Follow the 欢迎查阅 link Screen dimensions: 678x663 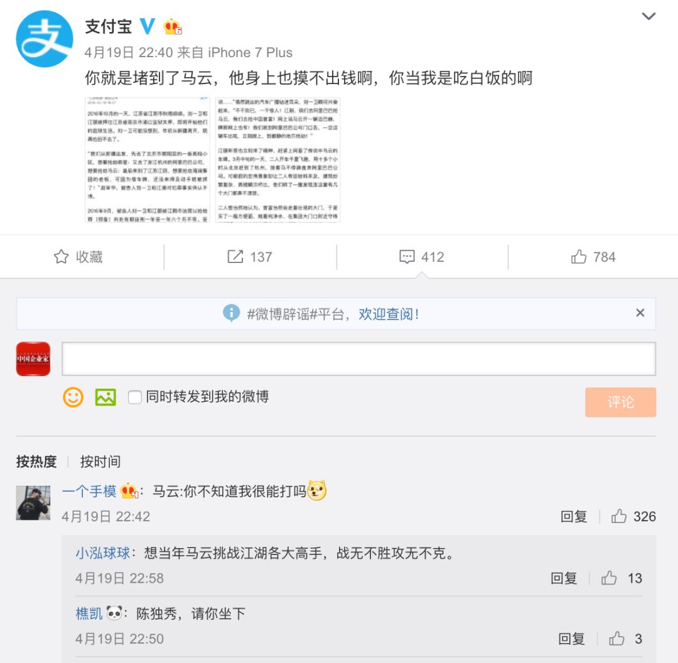(x=389, y=314)
